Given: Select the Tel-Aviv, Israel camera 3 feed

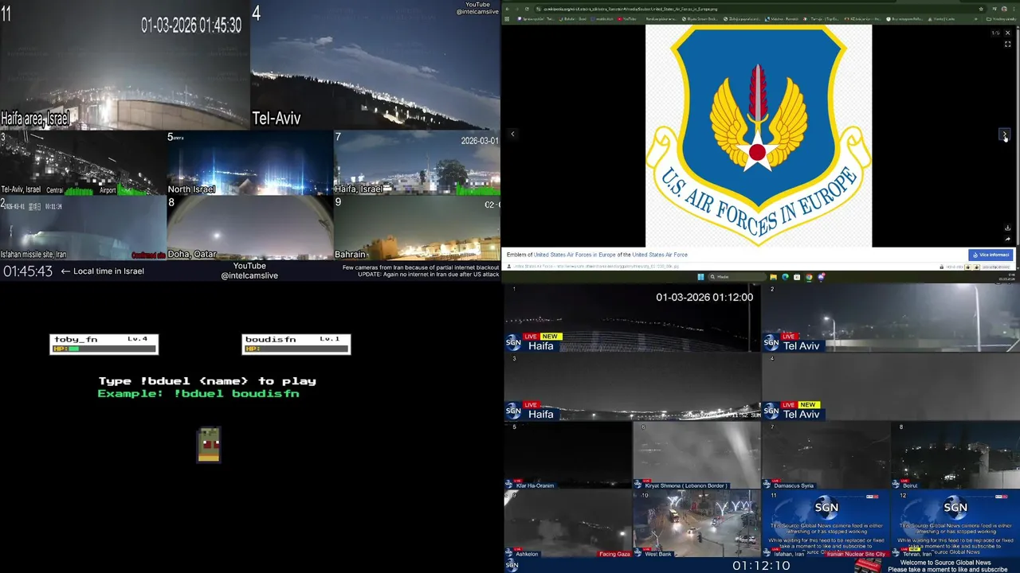Looking at the screenshot, I should [x=83, y=162].
